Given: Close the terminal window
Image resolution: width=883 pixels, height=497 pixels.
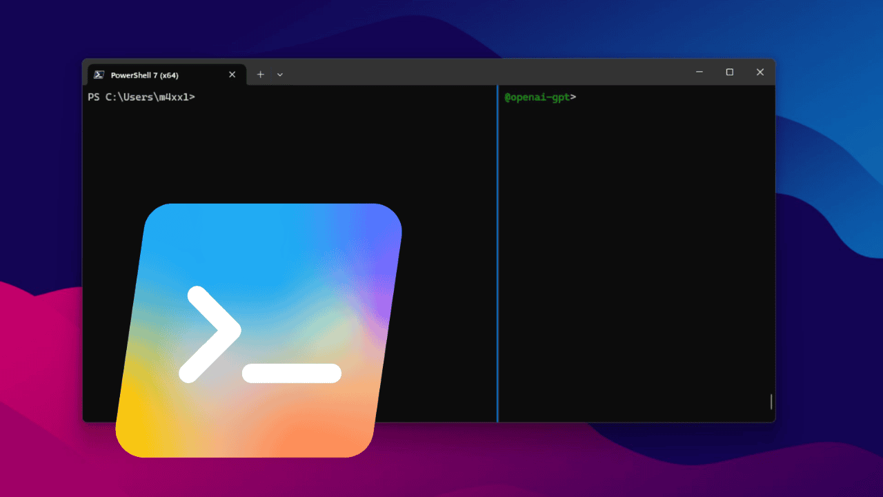Looking at the screenshot, I should point(760,72).
